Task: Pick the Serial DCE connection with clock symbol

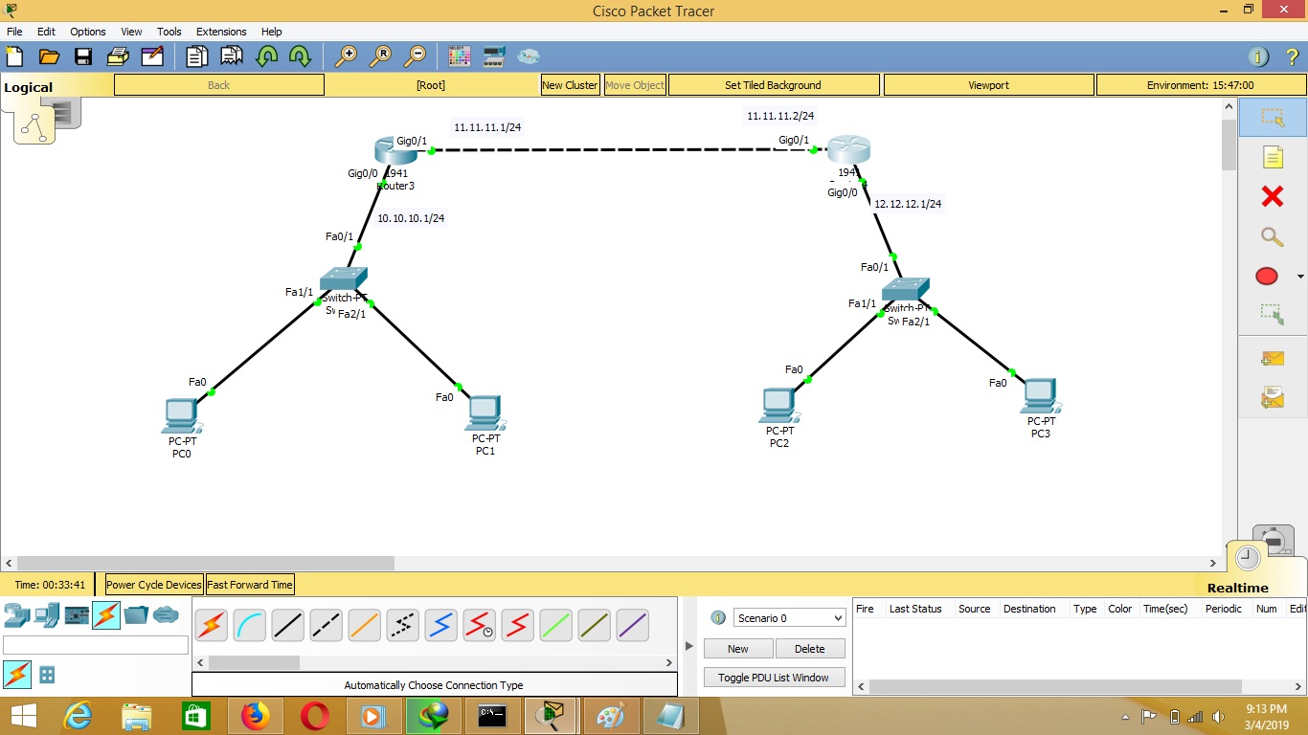Action: (x=479, y=624)
